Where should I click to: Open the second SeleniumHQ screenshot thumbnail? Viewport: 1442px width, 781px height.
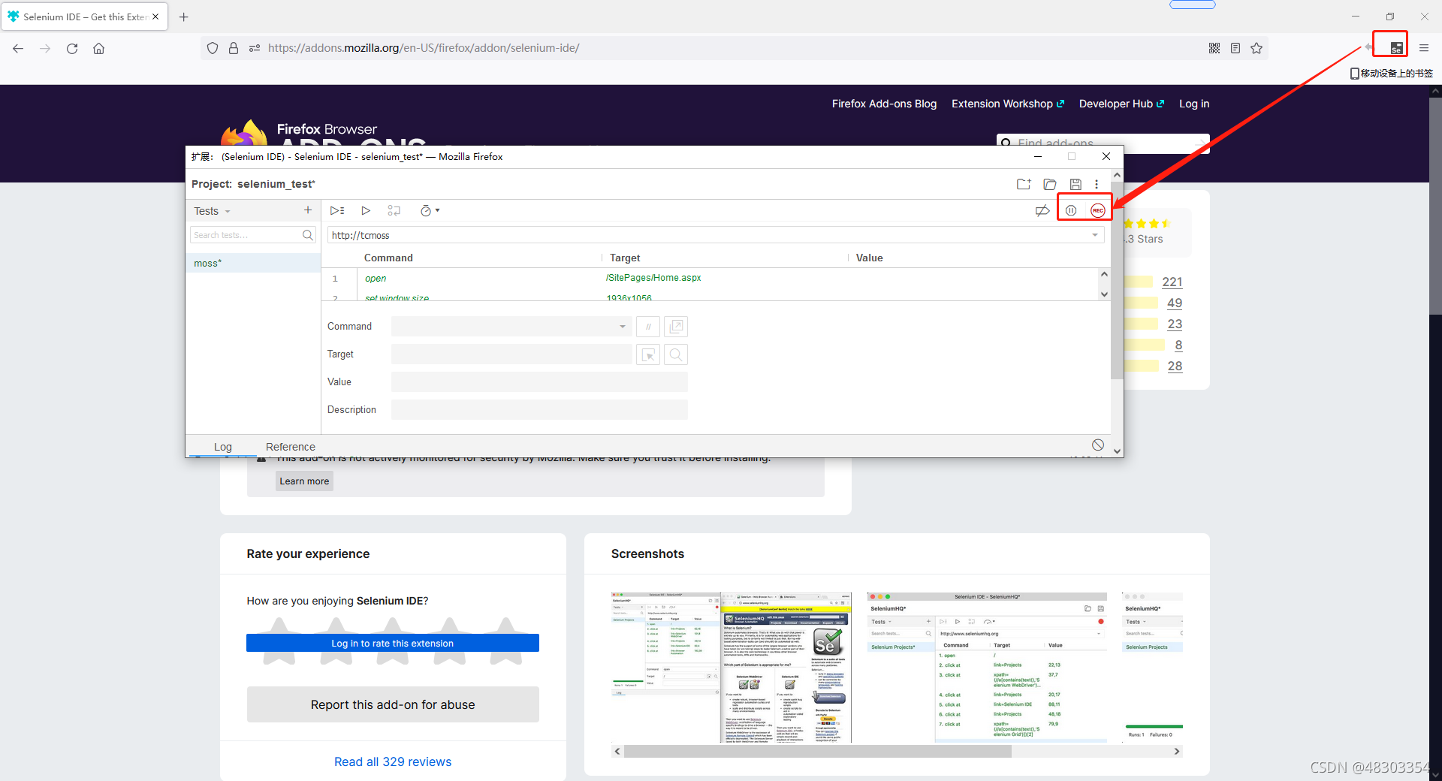click(987, 668)
